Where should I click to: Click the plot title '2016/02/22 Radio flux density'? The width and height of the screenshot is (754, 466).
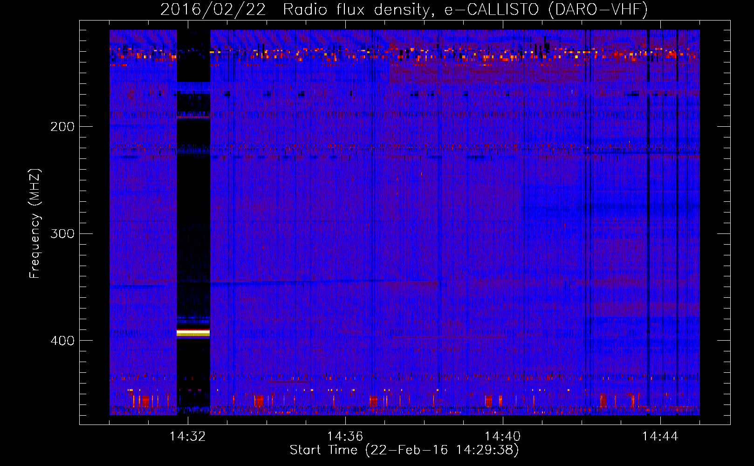(404, 9)
